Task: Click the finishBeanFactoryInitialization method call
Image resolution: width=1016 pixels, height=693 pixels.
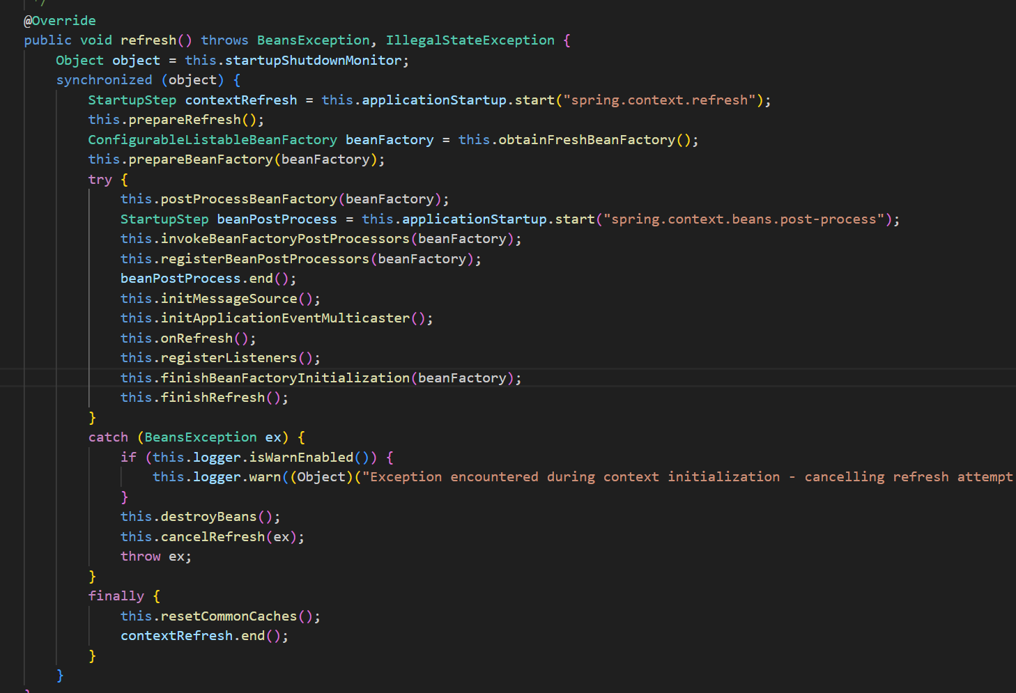Action: pos(285,378)
